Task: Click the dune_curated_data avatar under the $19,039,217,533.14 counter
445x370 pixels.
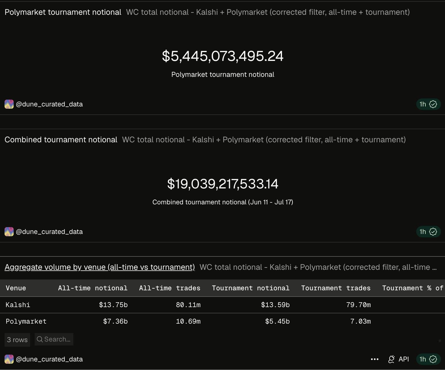Action: 9,232
